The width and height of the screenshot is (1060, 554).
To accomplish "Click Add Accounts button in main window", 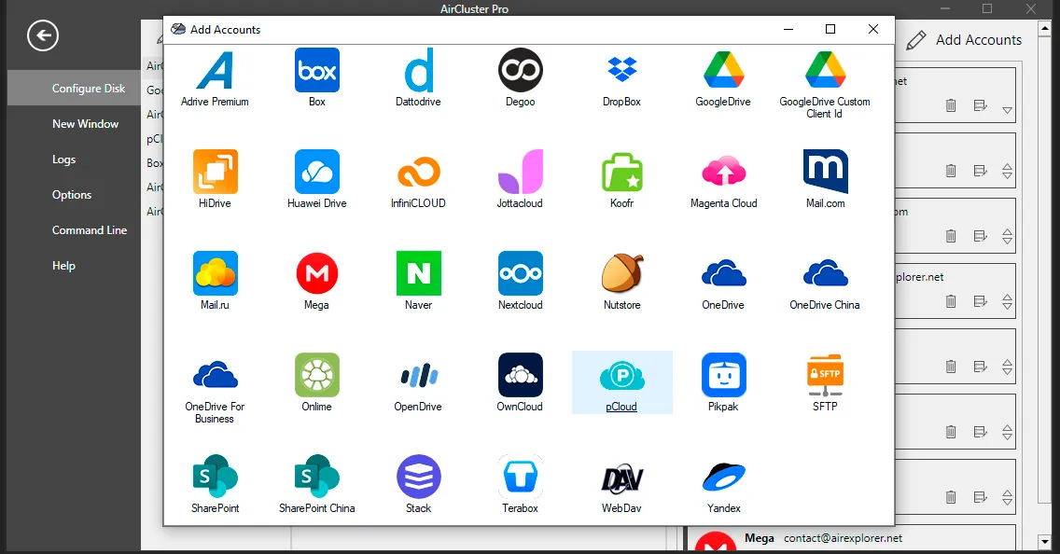I will pyautogui.click(x=964, y=40).
